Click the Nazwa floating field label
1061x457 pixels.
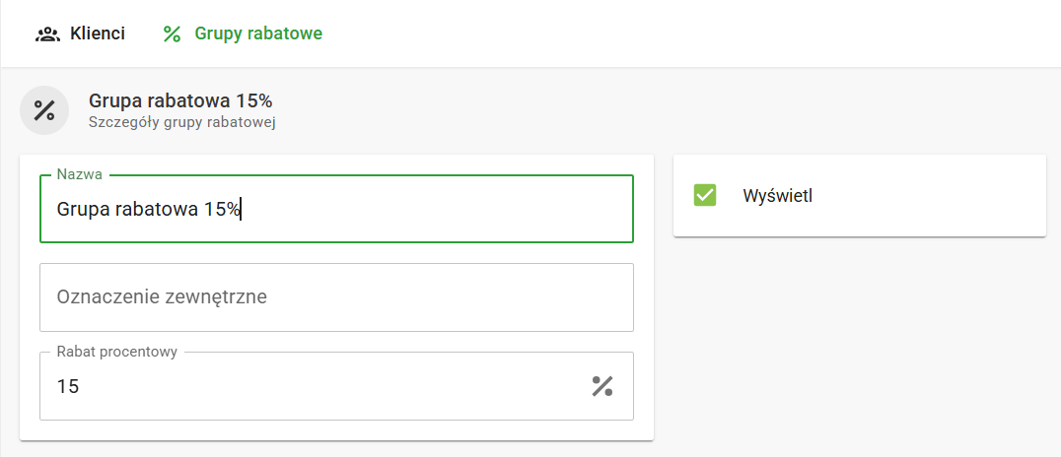[x=80, y=174]
